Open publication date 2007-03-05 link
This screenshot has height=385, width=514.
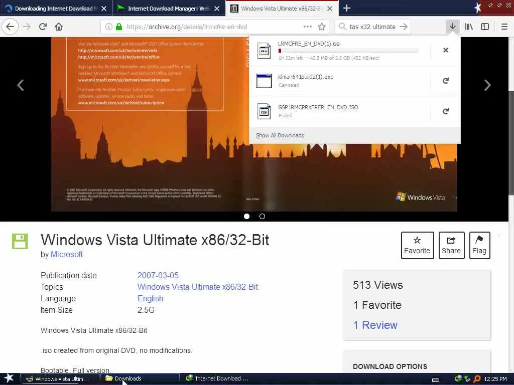coord(158,275)
